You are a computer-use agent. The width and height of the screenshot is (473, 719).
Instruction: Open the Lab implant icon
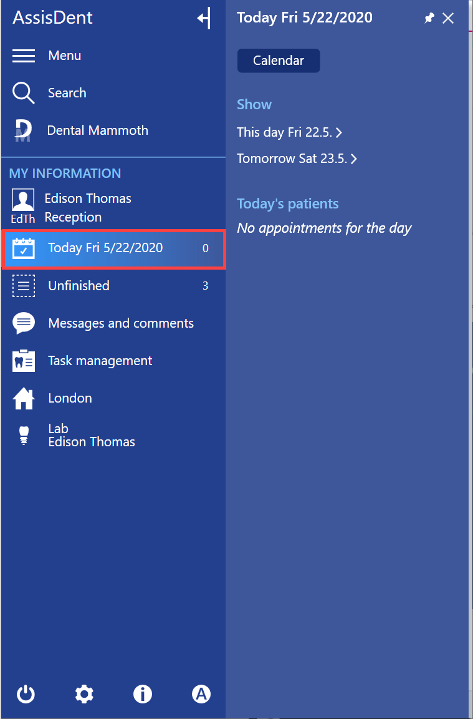24,436
